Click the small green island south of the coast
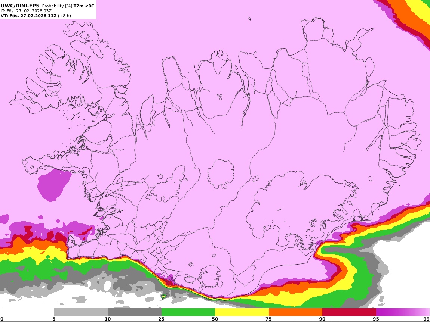 tap(163, 296)
